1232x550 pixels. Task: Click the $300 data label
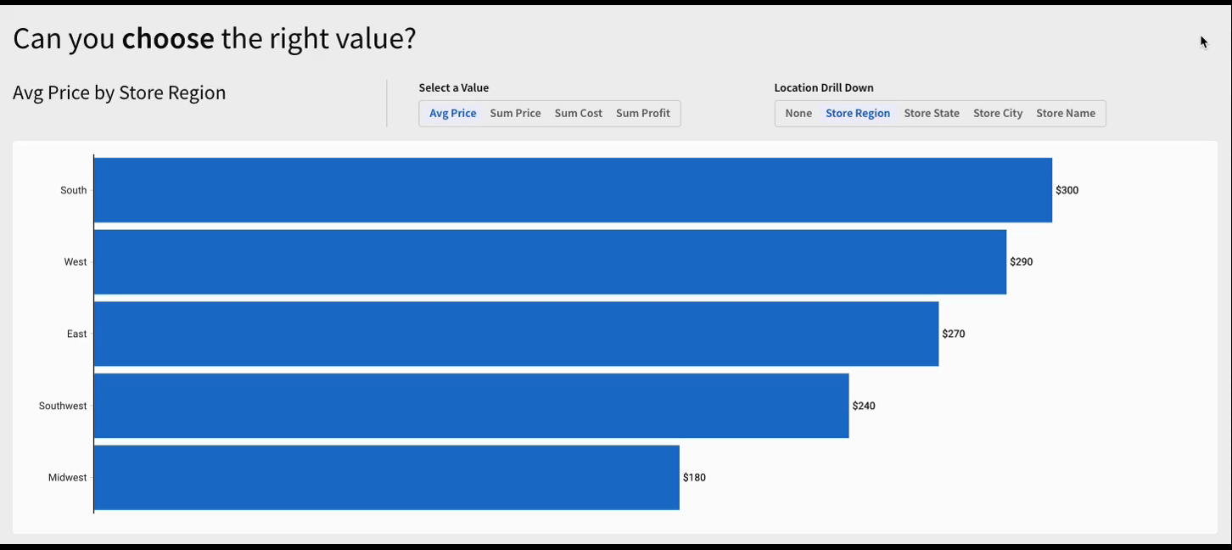point(1067,191)
